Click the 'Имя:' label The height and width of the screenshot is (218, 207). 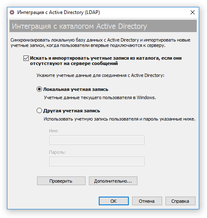(53, 131)
